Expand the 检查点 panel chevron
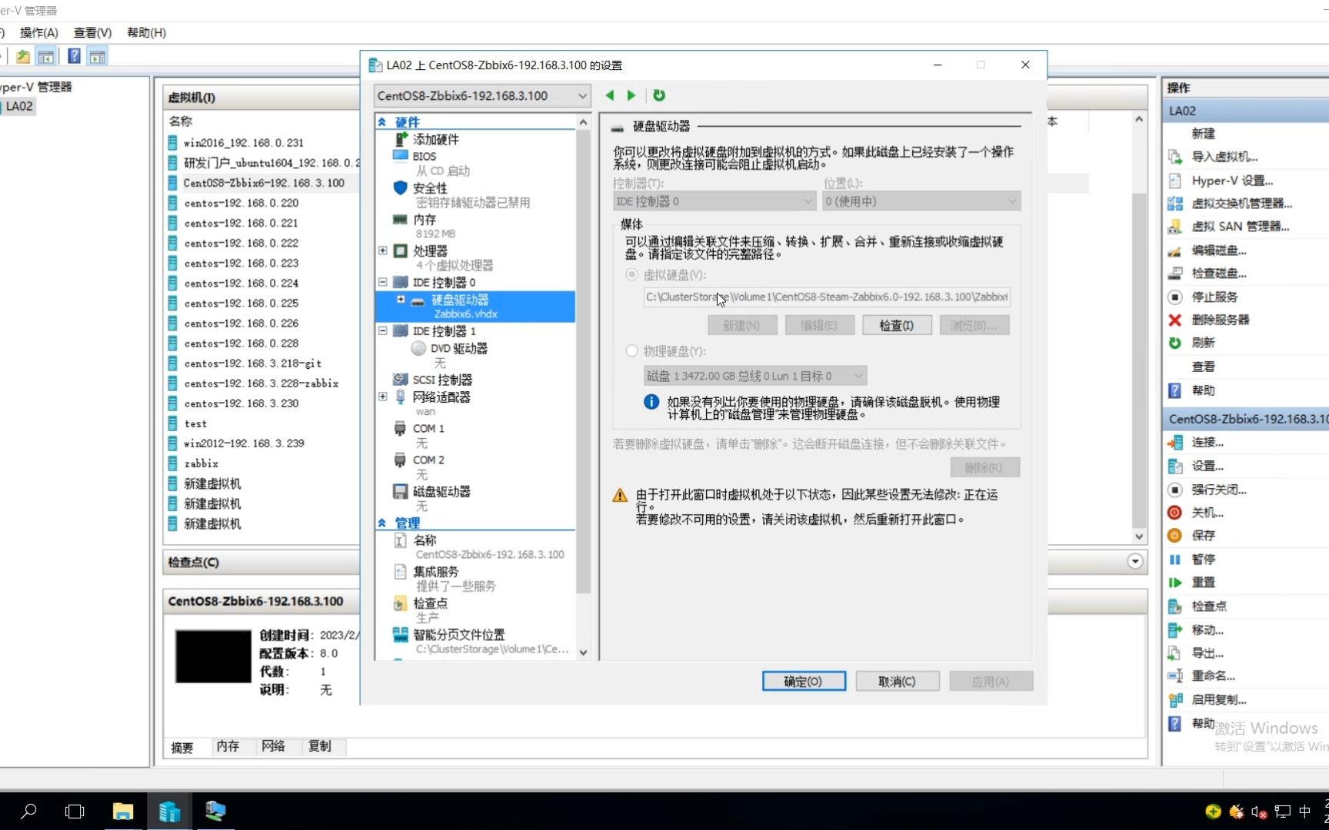 click(1135, 562)
